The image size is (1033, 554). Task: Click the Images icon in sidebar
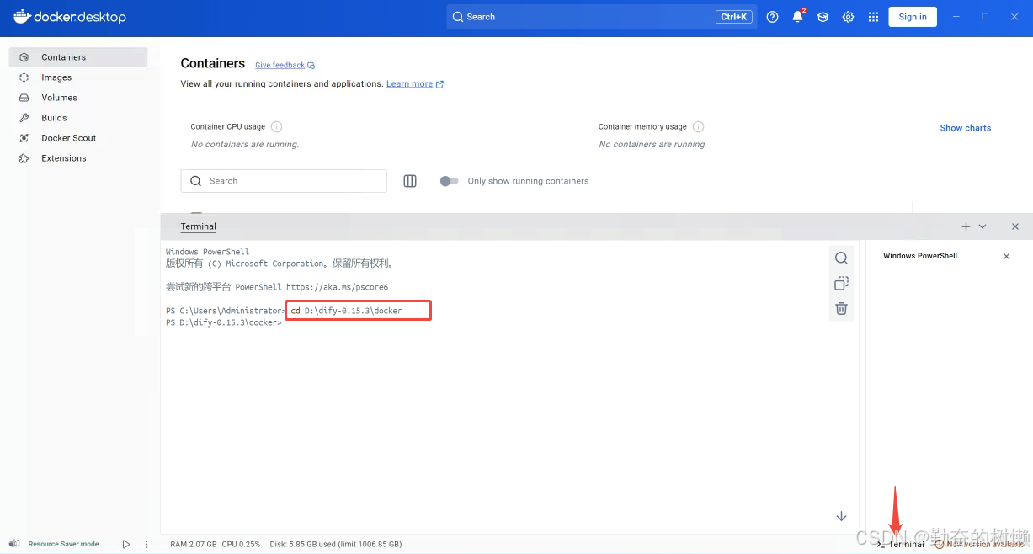pos(24,77)
